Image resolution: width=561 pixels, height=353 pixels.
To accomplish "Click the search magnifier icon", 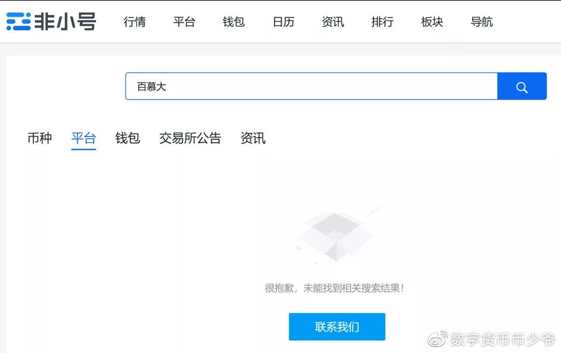I will point(522,86).
